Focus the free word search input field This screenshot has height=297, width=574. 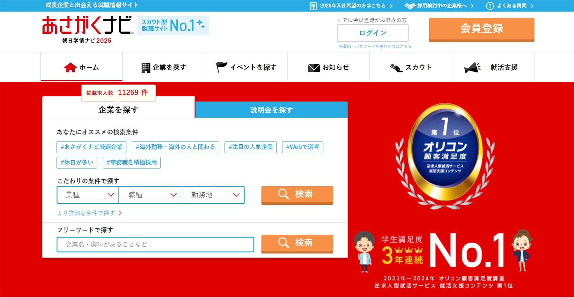[155, 244]
